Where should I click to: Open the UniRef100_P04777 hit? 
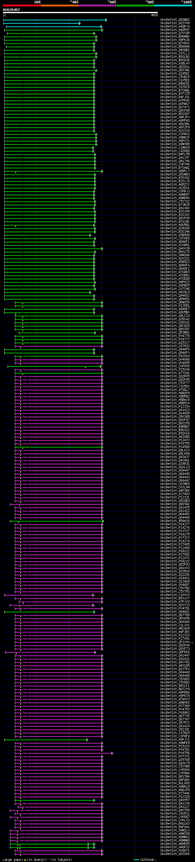(x=175, y=339)
